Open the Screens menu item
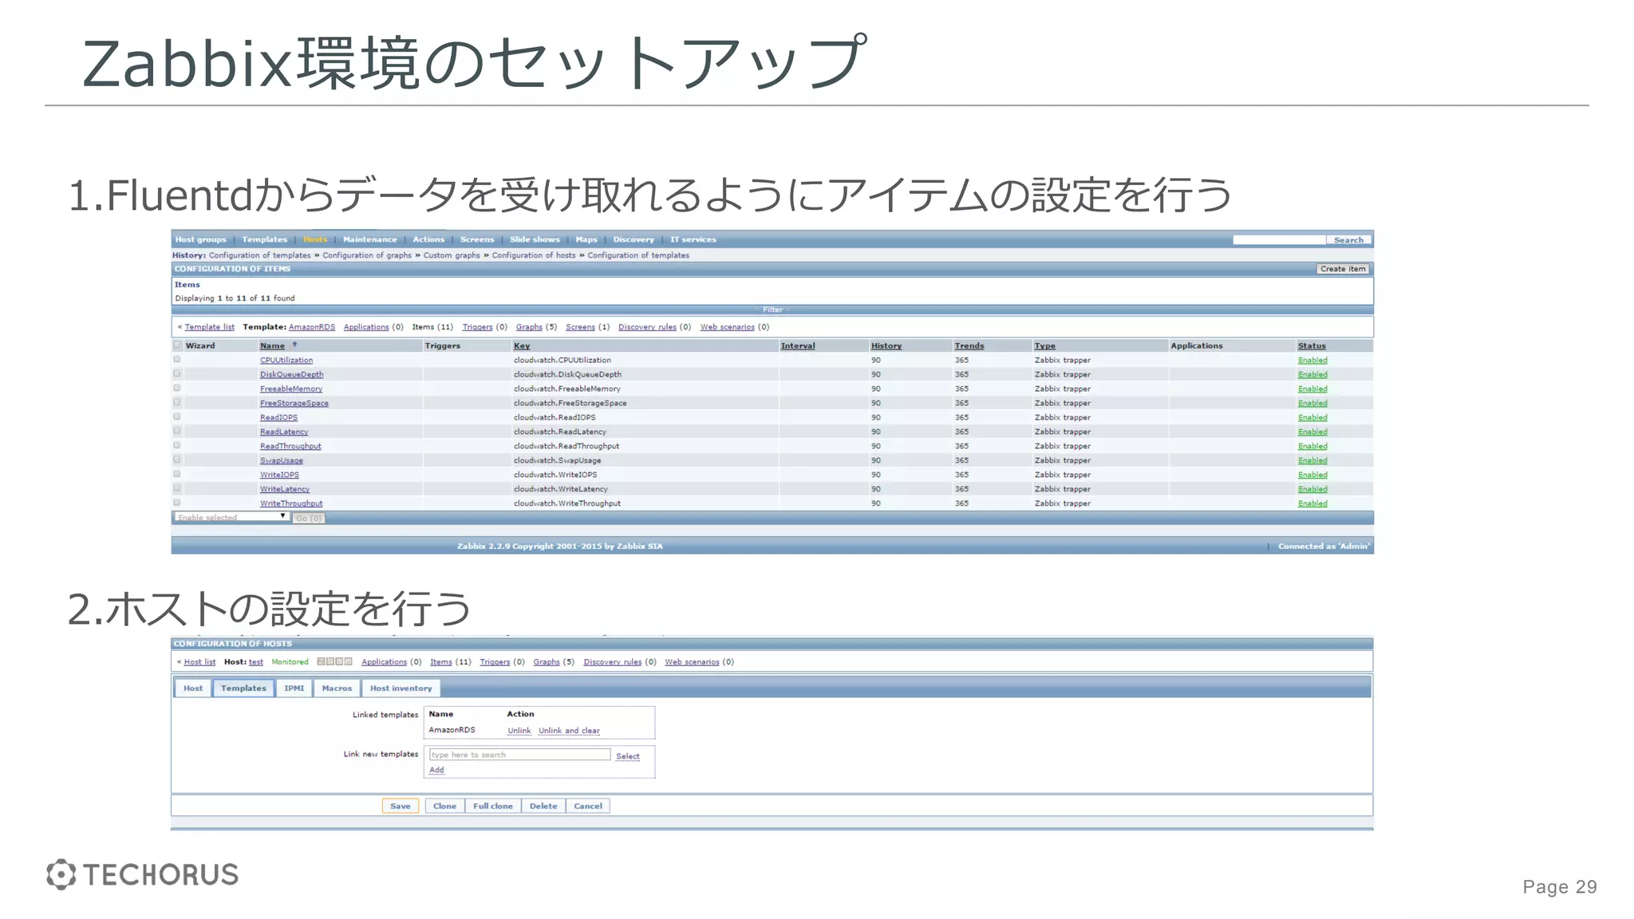The width and height of the screenshot is (1634, 919). [477, 239]
